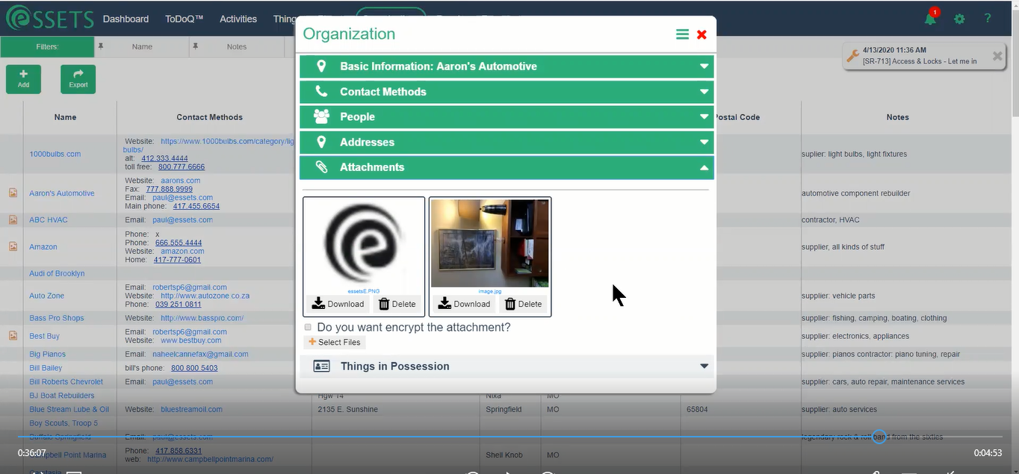Click the attachment icon in the Aaron's Automotive row
Viewport: 1019px width, 474px height.
pyautogui.click(x=13, y=193)
